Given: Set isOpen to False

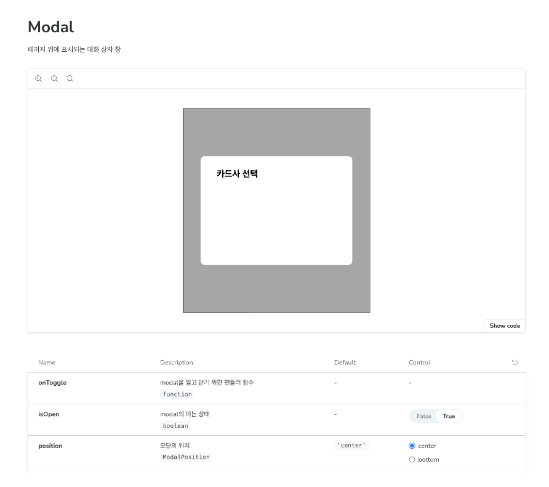Looking at the screenshot, I should 423,416.
